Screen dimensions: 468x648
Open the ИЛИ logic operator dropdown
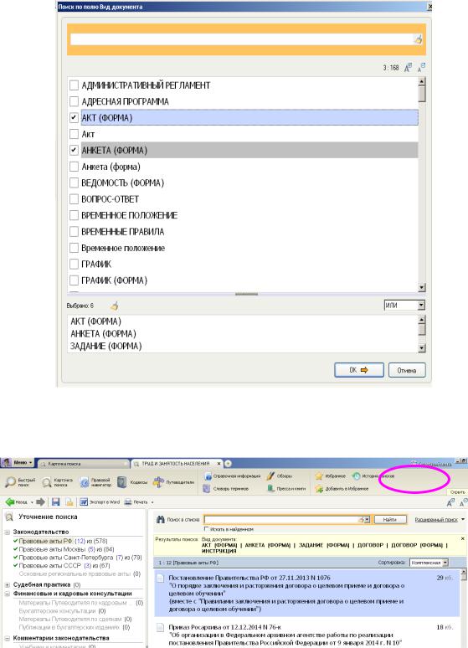(421, 306)
